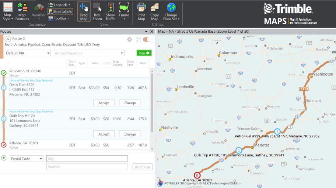This screenshot has width=336, height=188.
Task: Click stop 1 marker on the map
Action: pos(277,131)
